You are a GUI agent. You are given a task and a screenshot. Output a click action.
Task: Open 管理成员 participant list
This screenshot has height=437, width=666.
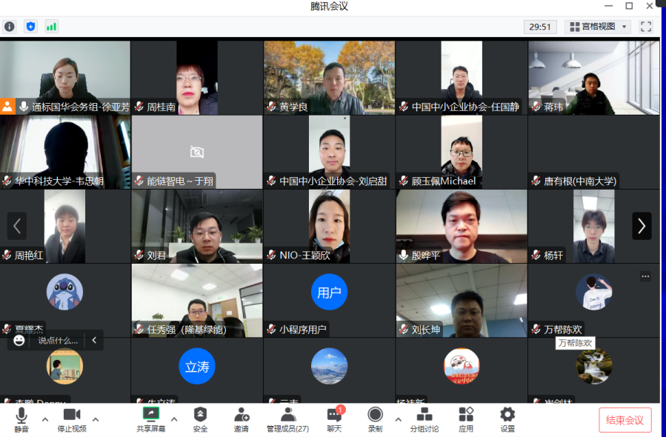pos(287,418)
